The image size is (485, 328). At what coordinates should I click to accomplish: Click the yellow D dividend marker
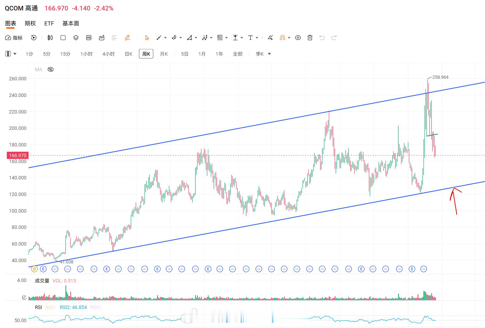[34, 269]
